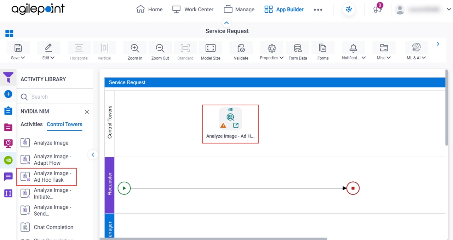Open the user account dropdown chevron

[449, 10]
